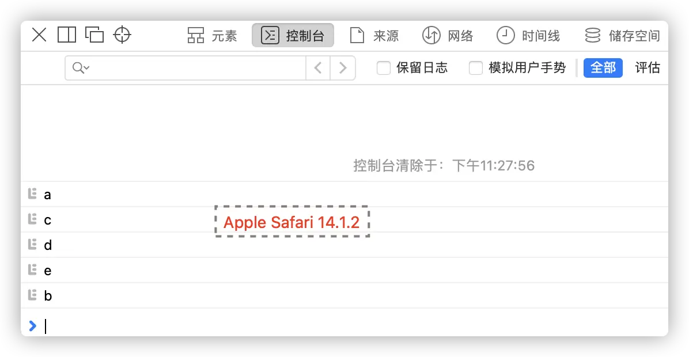The image size is (689, 357).
Task: Select console log text "e"
Action: click(47, 271)
